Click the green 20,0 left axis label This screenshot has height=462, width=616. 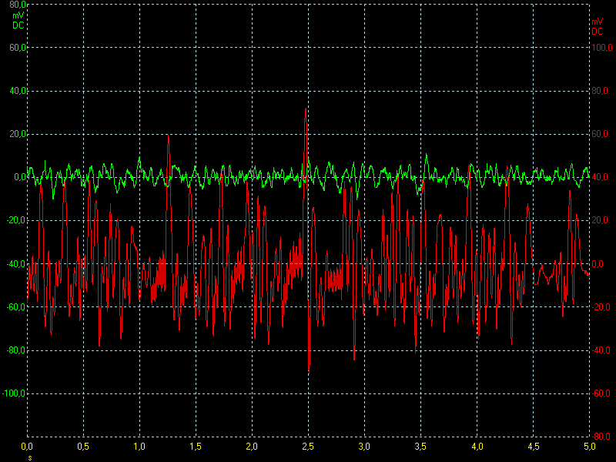[x=18, y=134]
